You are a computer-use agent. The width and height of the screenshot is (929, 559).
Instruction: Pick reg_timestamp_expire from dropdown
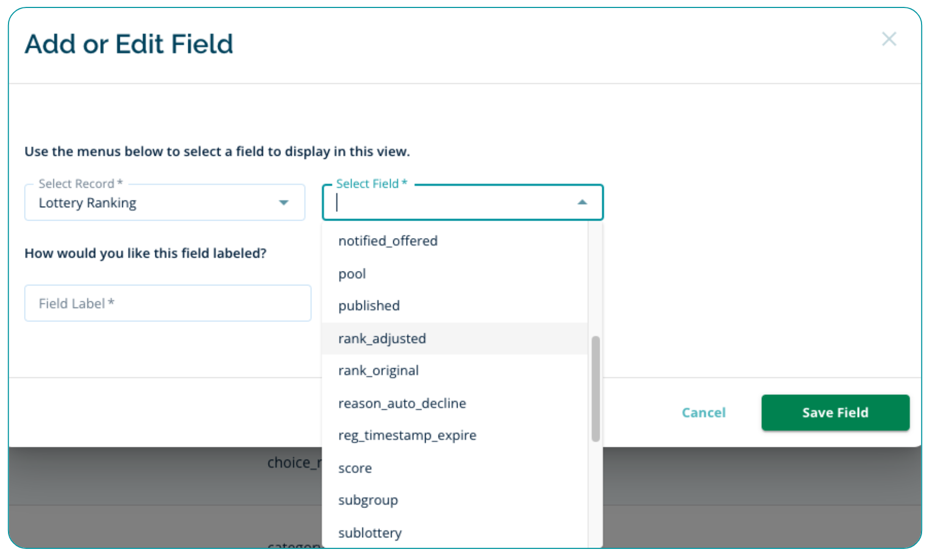pyautogui.click(x=407, y=435)
